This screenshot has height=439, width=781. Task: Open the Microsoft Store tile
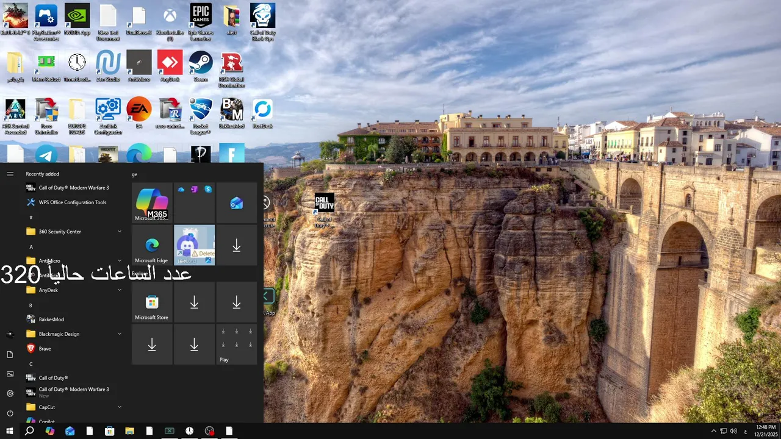tap(152, 302)
